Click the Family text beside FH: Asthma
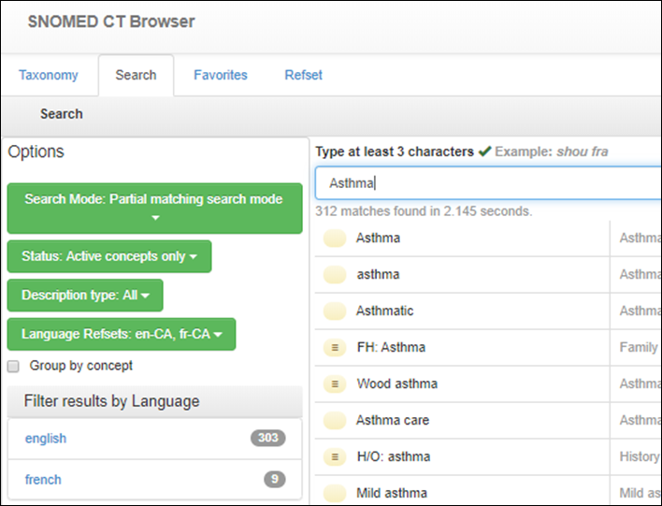Image resolution: width=662 pixels, height=506 pixels. pos(639,347)
